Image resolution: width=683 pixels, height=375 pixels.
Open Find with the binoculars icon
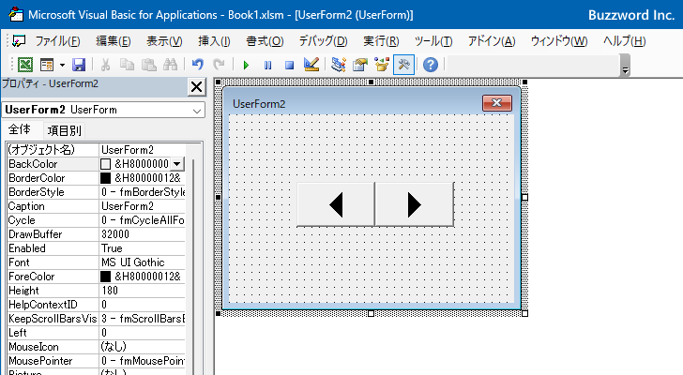[171, 66]
